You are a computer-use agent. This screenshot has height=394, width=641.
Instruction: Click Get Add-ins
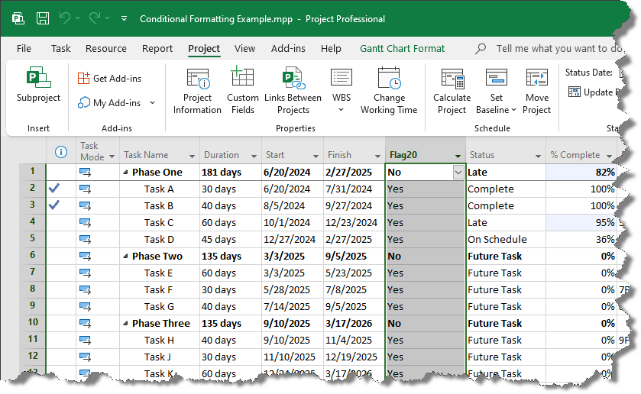pyautogui.click(x=109, y=78)
